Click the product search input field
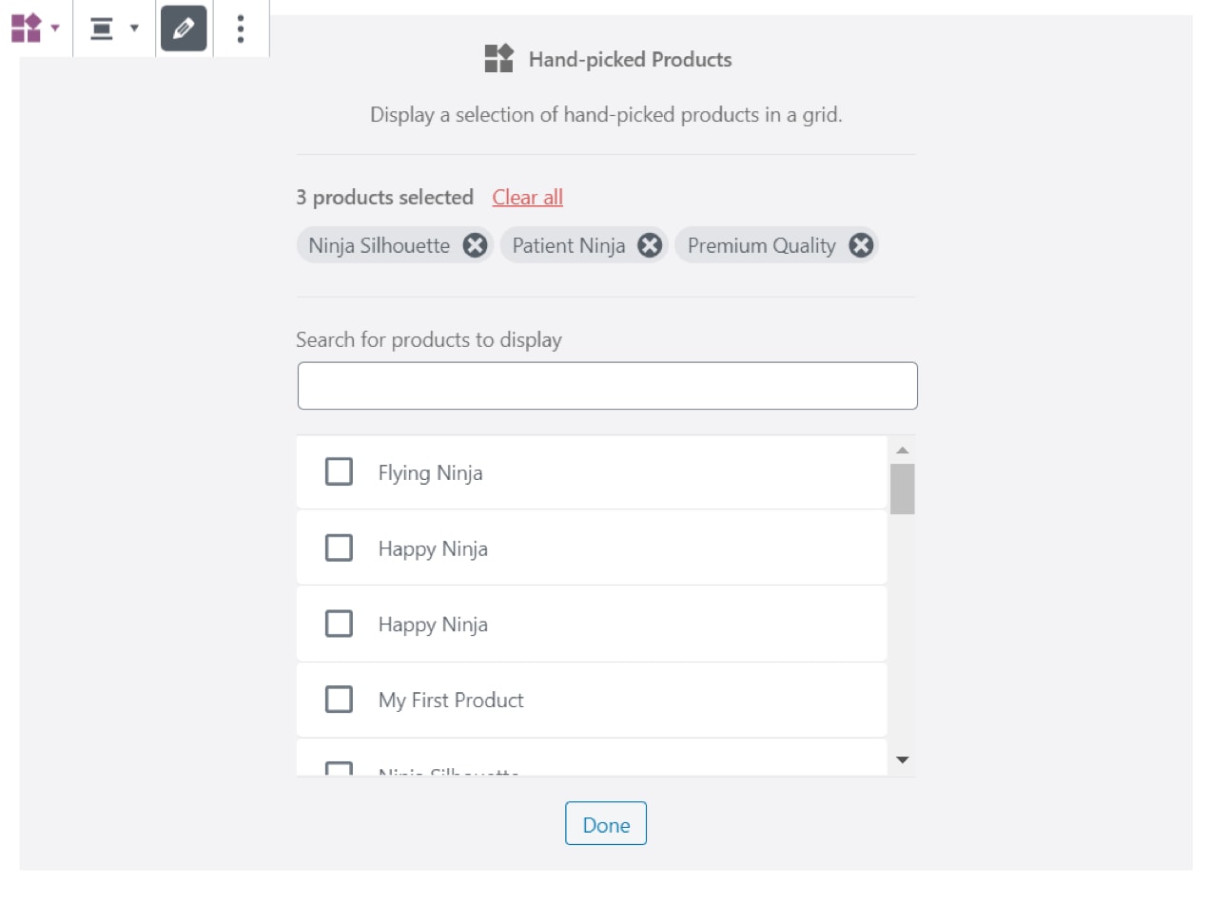This screenshot has height=903, width=1210. pos(606,385)
